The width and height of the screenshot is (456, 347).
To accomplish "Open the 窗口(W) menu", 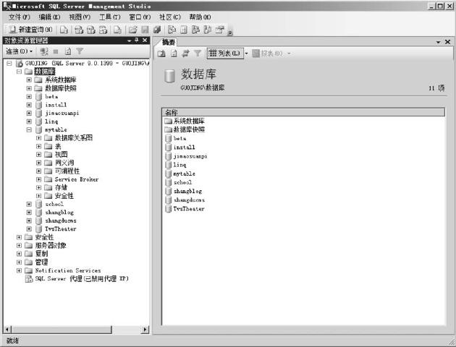I will [140, 17].
